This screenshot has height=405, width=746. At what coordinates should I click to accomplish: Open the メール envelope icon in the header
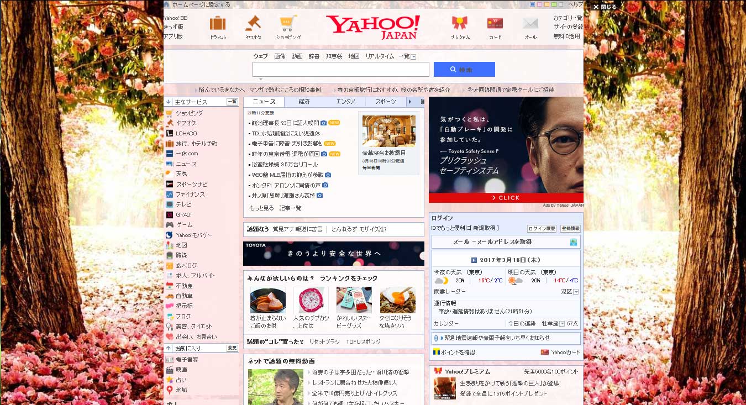pyautogui.click(x=530, y=24)
